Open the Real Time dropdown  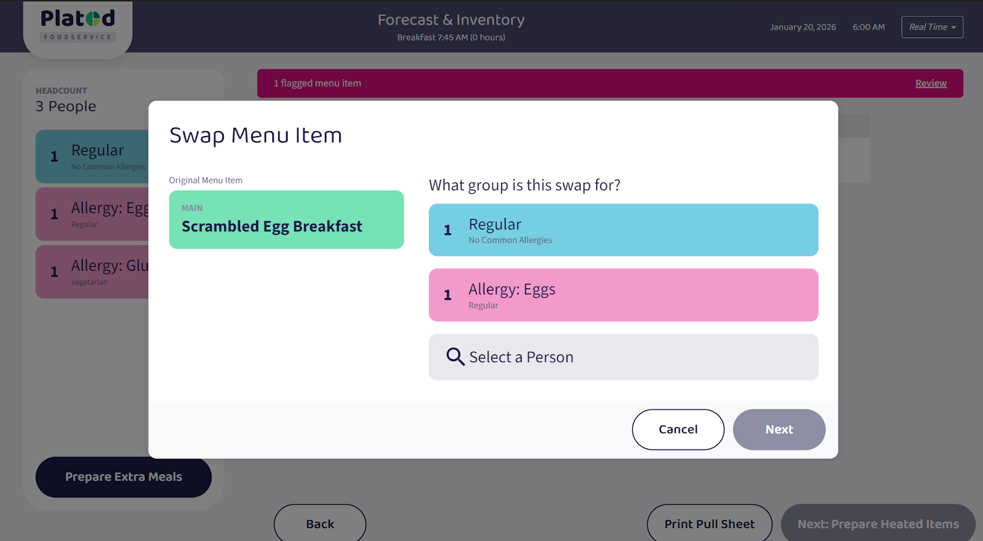pyautogui.click(x=931, y=27)
